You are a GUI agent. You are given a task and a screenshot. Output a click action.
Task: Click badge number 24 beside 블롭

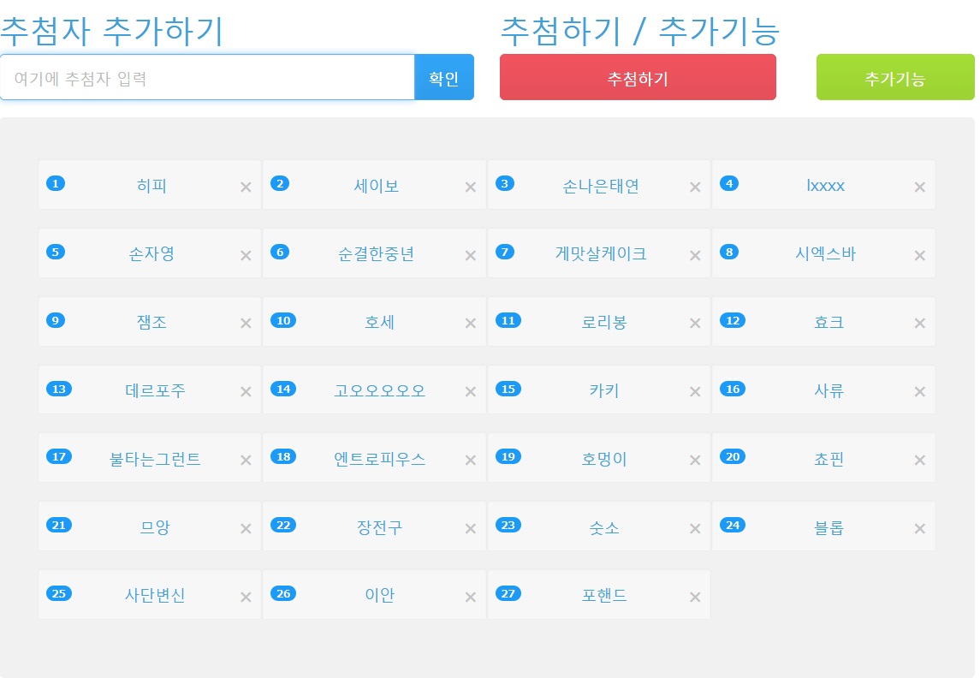[x=732, y=525]
